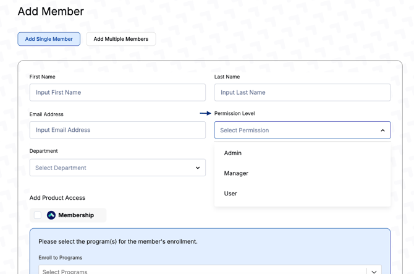Image resolution: width=414 pixels, height=274 pixels.
Task: Collapse Permission list using the up chevron
Action: click(x=382, y=131)
